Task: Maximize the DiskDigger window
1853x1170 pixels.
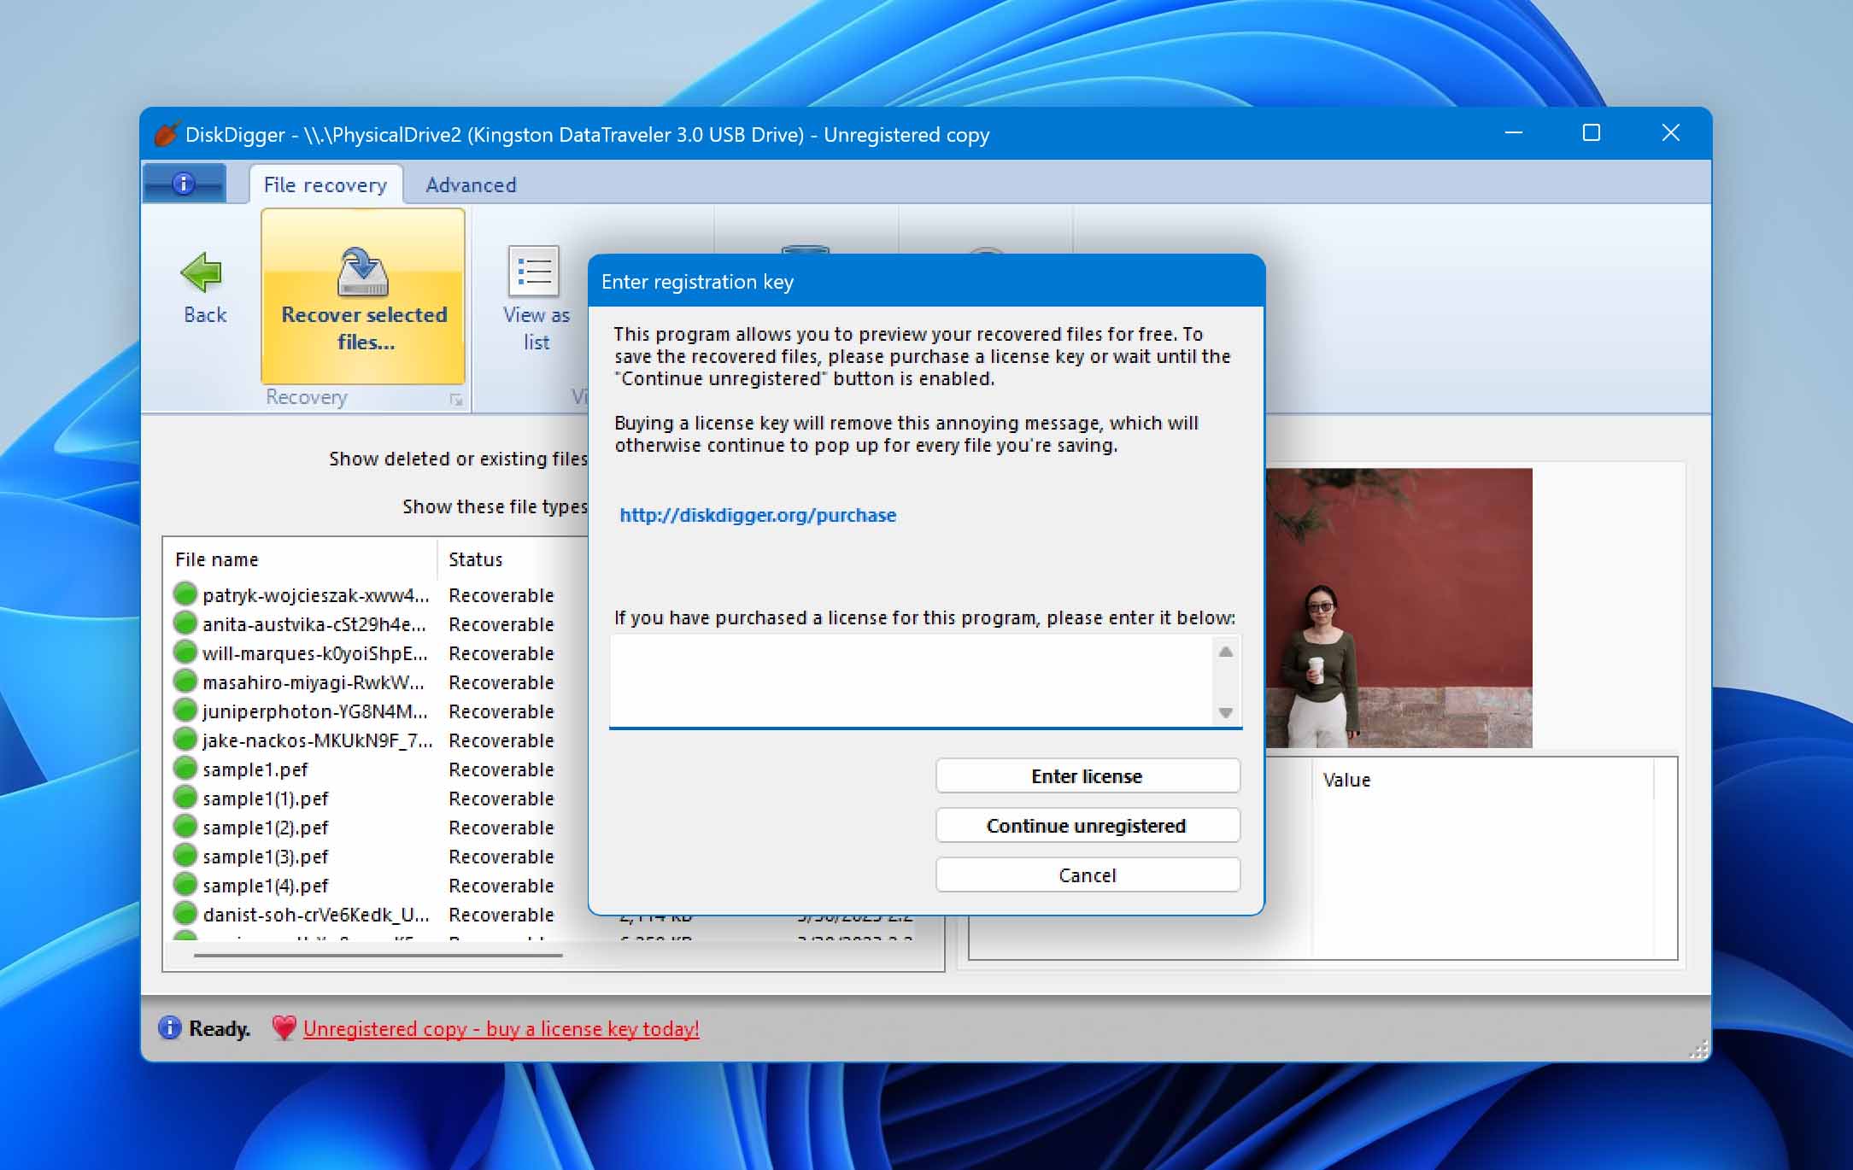Action: pos(1592,133)
